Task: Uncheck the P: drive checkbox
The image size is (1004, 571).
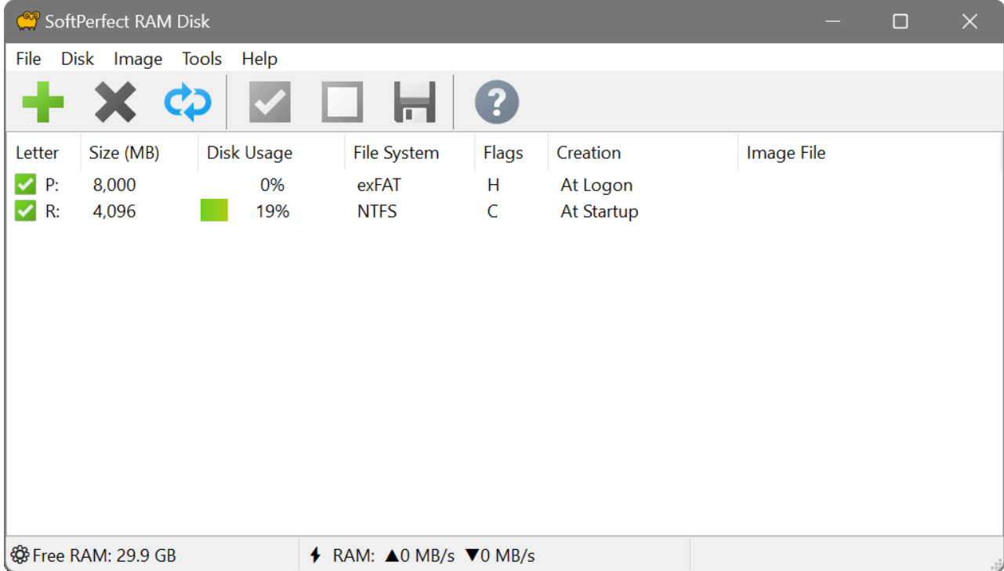Action: pyautogui.click(x=24, y=184)
